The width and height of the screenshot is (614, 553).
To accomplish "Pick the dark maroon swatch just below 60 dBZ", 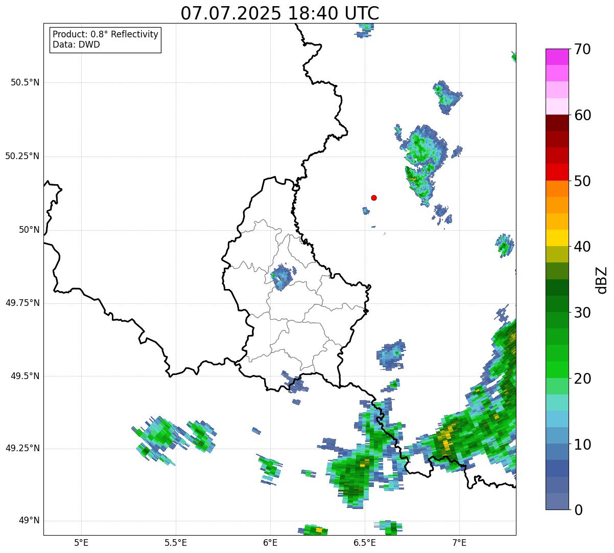I will [x=557, y=123].
